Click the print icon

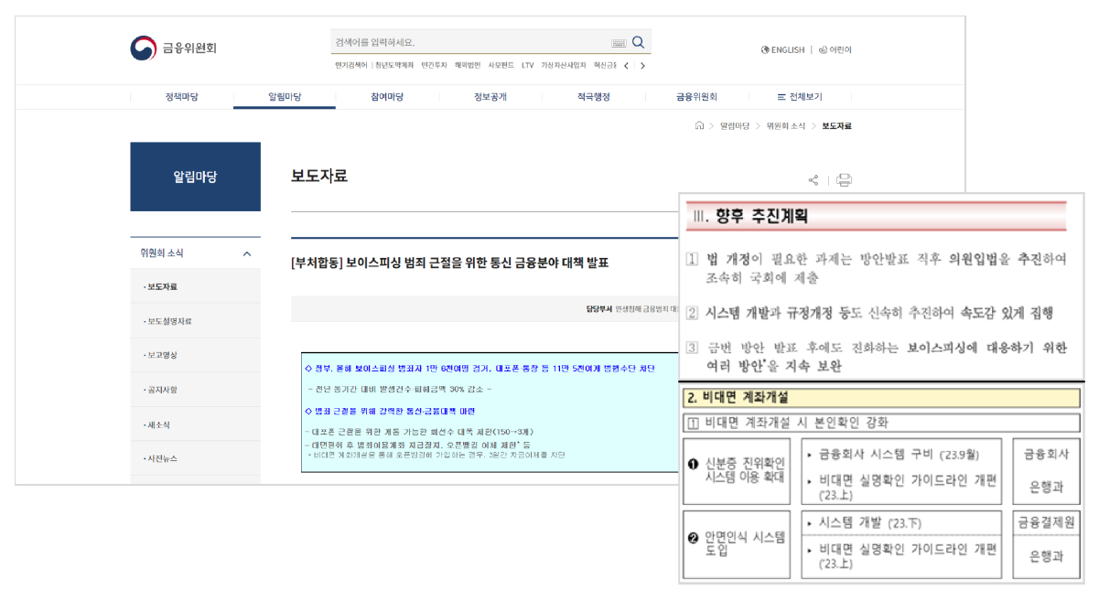844,180
